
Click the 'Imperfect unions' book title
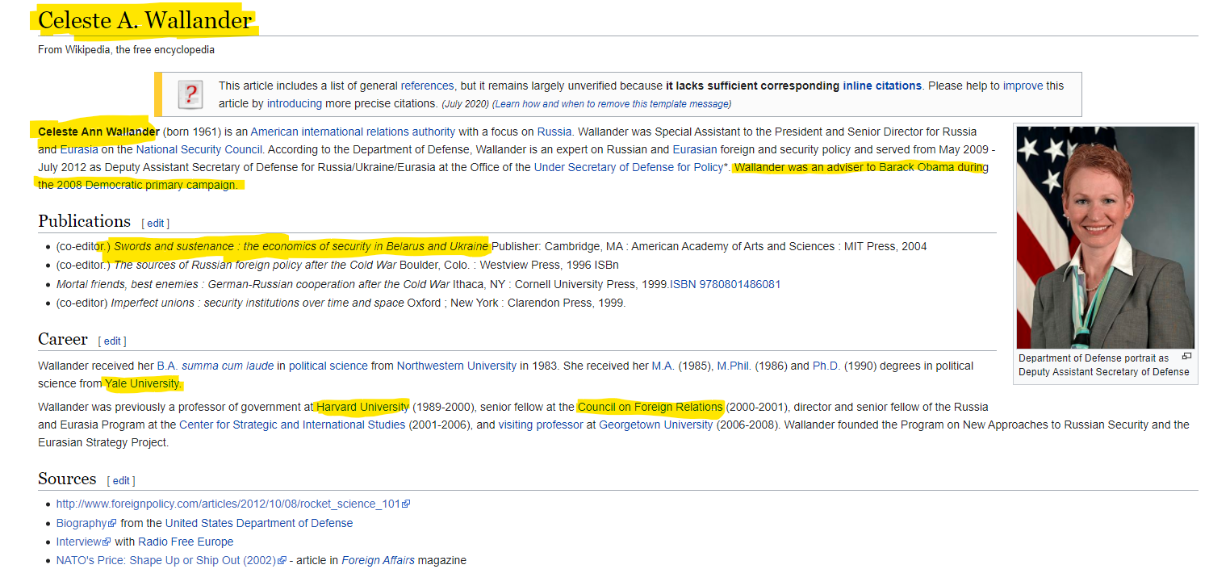(258, 303)
